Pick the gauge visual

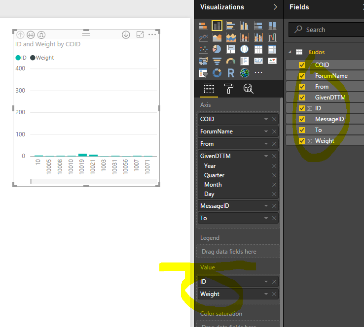coord(230,61)
